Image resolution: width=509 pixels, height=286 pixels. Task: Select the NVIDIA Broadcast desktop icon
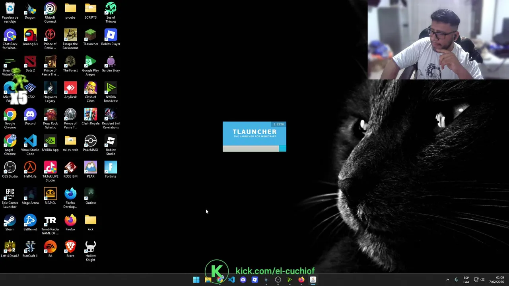click(x=111, y=92)
